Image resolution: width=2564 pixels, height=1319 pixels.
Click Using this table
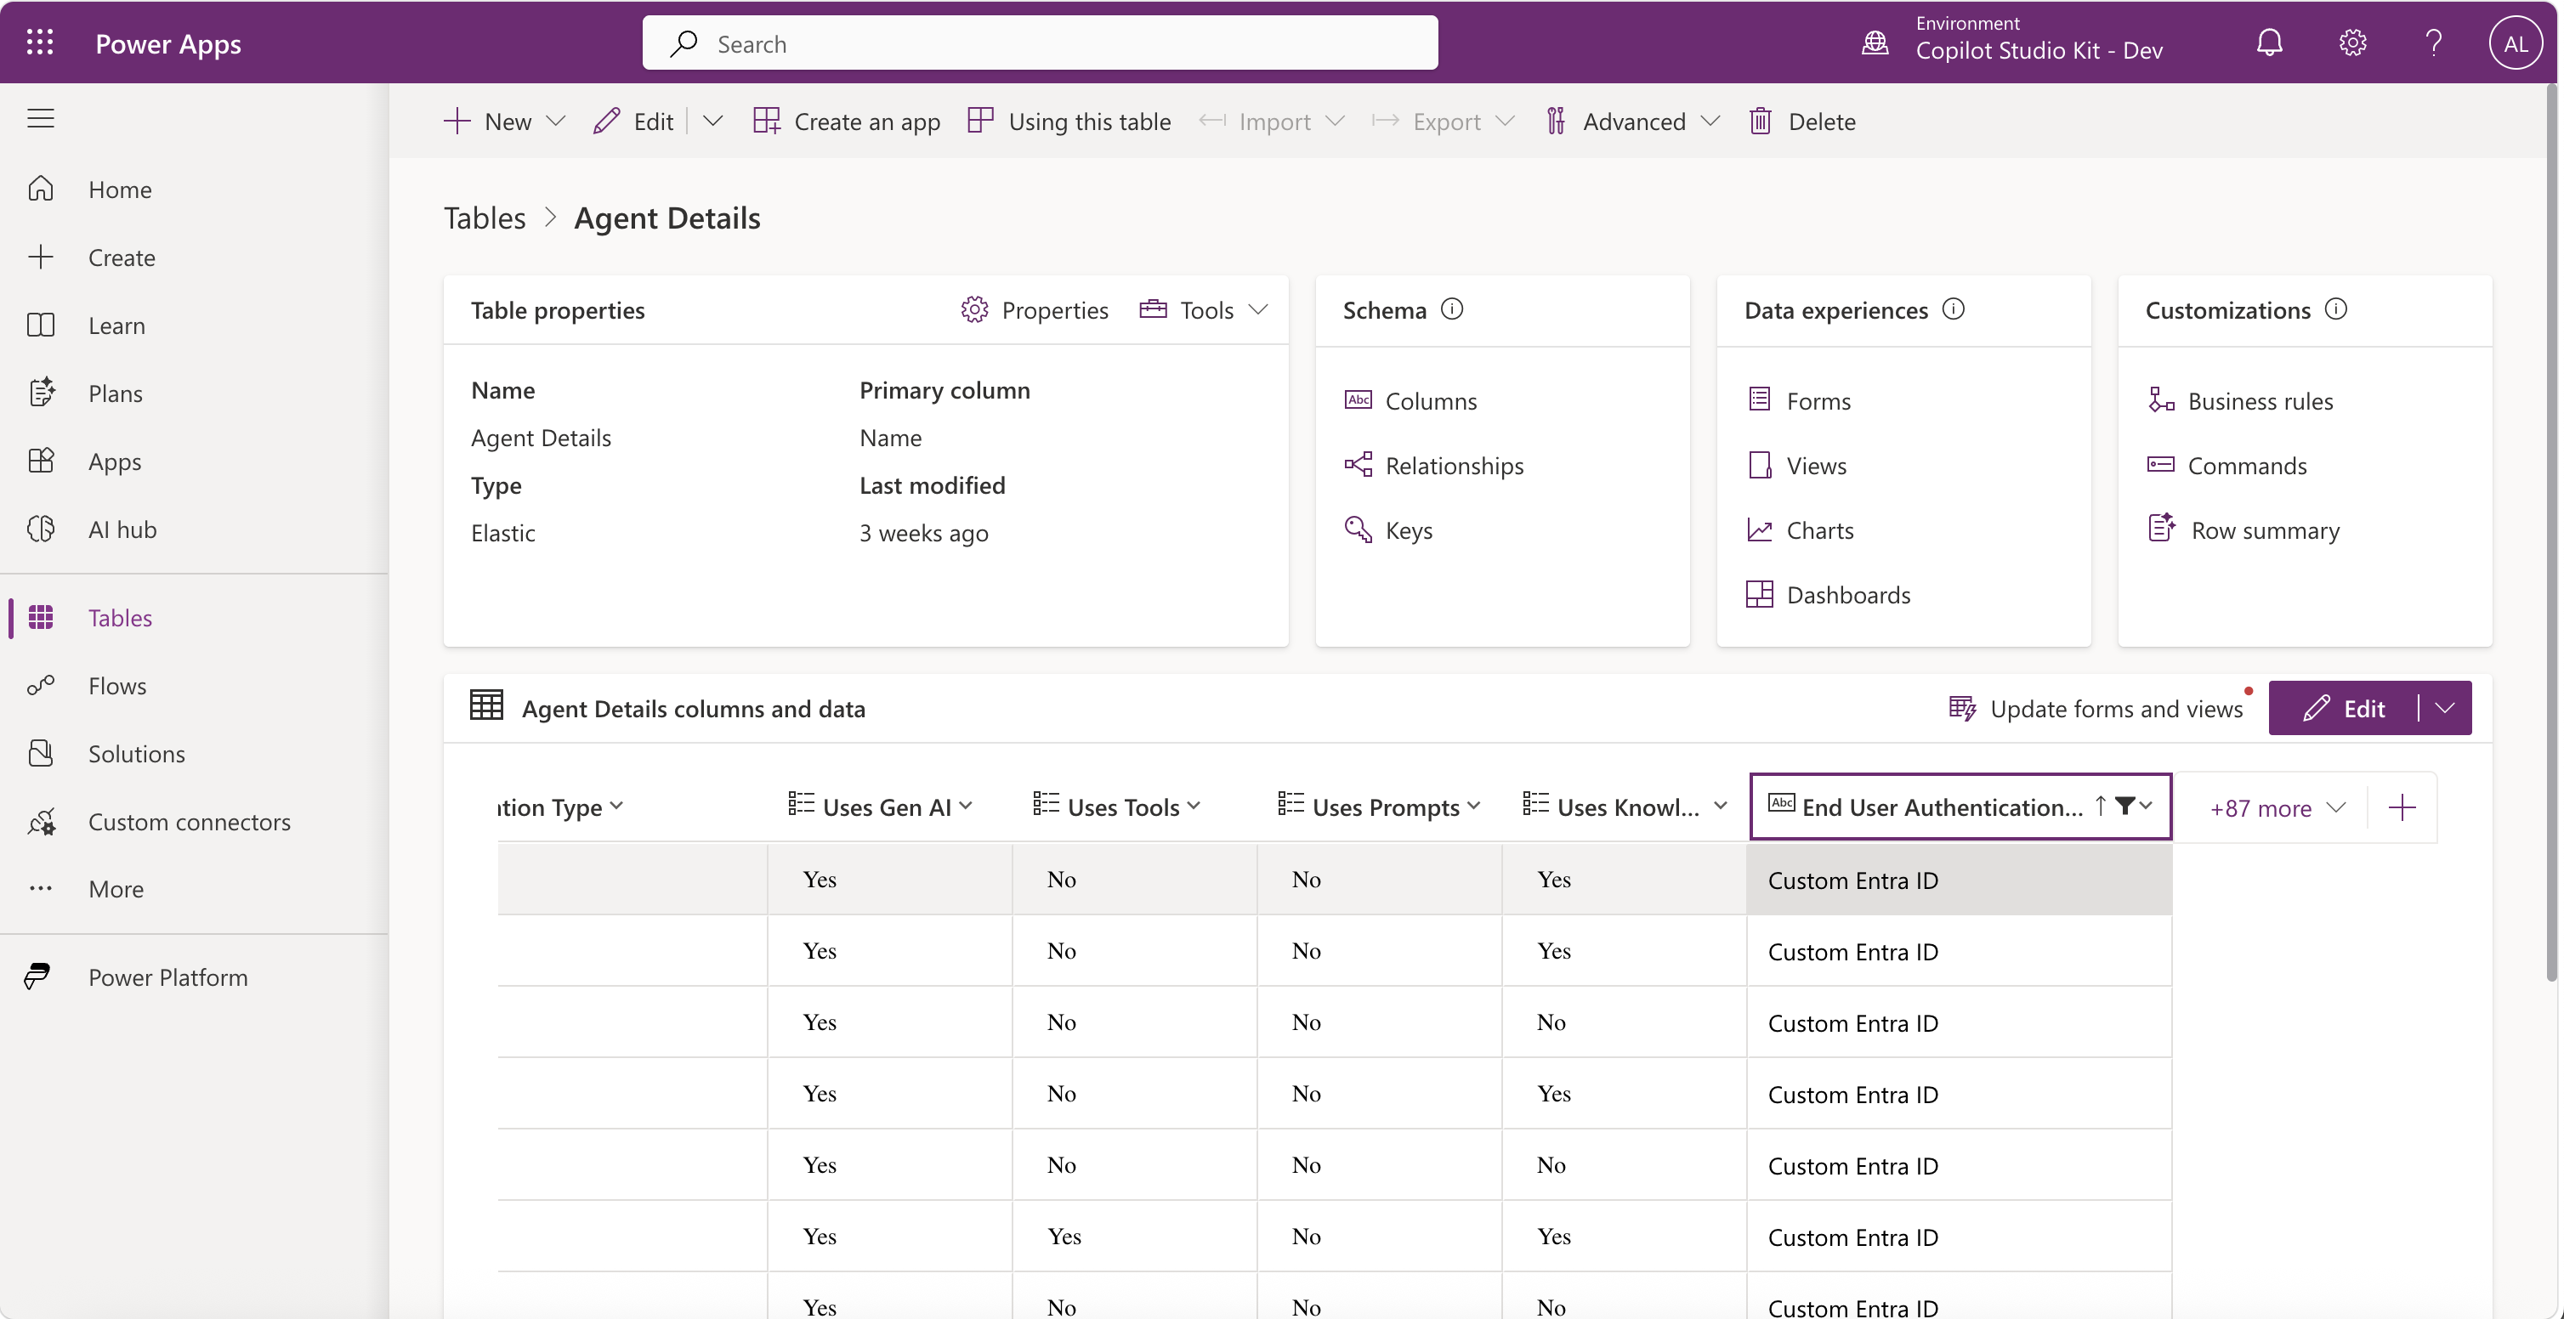1070,122
